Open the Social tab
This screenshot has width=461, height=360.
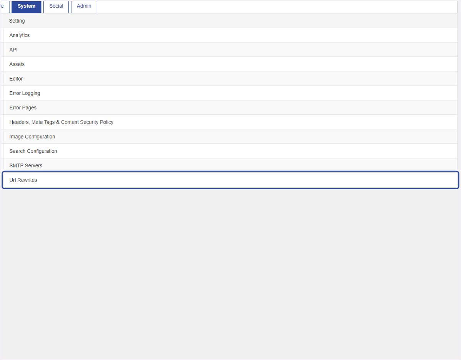(56, 7)
